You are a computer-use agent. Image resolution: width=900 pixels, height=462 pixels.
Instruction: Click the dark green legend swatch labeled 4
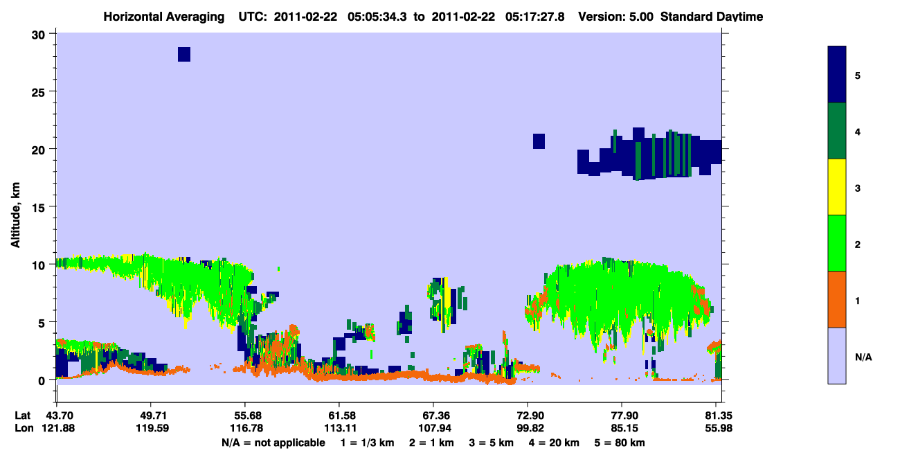click(x=837, y=131)
